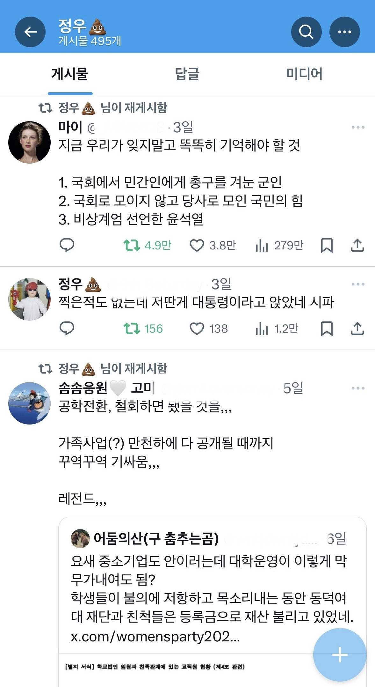Open search with the magnifier icon
Viewport: 375px width, 687px height.
click(x=306, y=32)
